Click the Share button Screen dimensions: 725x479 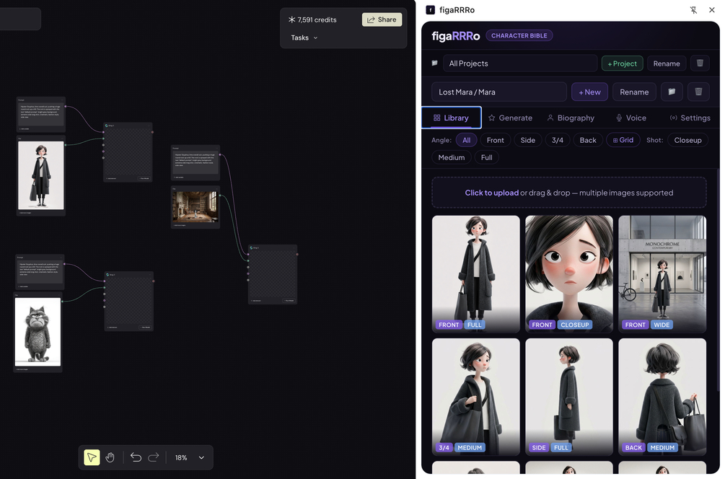pyautogui.click(x=382, y=19)
